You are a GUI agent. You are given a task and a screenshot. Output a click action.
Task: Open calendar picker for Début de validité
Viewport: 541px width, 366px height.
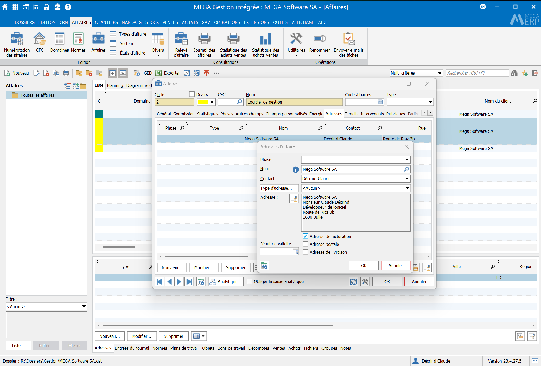[295, 251]
